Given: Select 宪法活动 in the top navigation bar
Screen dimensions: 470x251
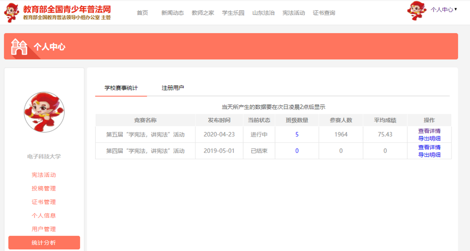Looking at the screenshot, I should click(294, 13).
